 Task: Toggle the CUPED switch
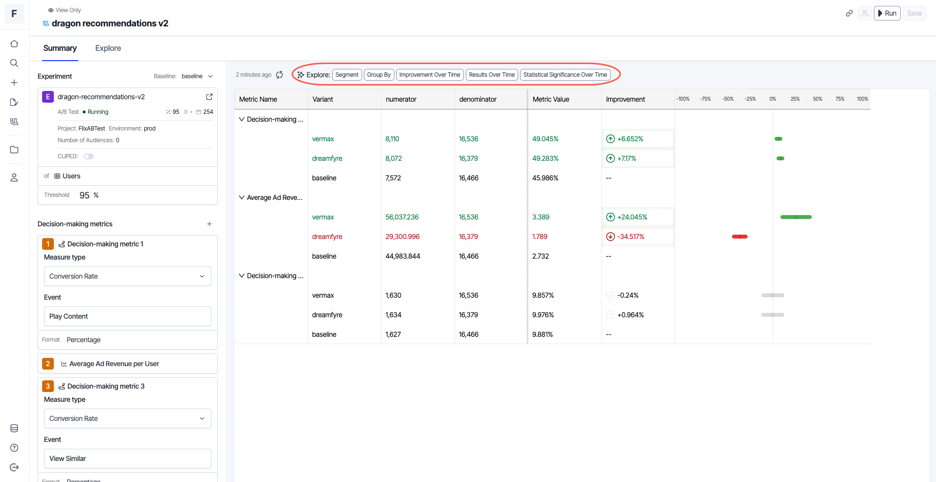[89, 156]
